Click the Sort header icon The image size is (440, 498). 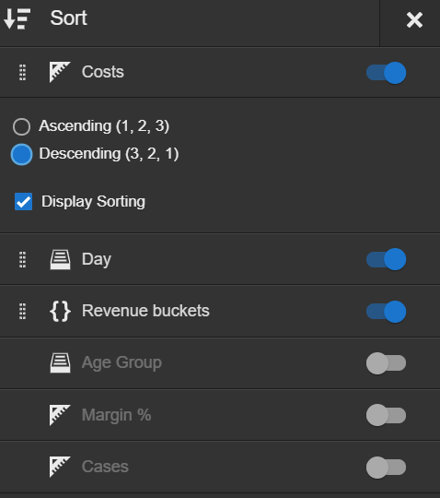click(x=17, y=18)
